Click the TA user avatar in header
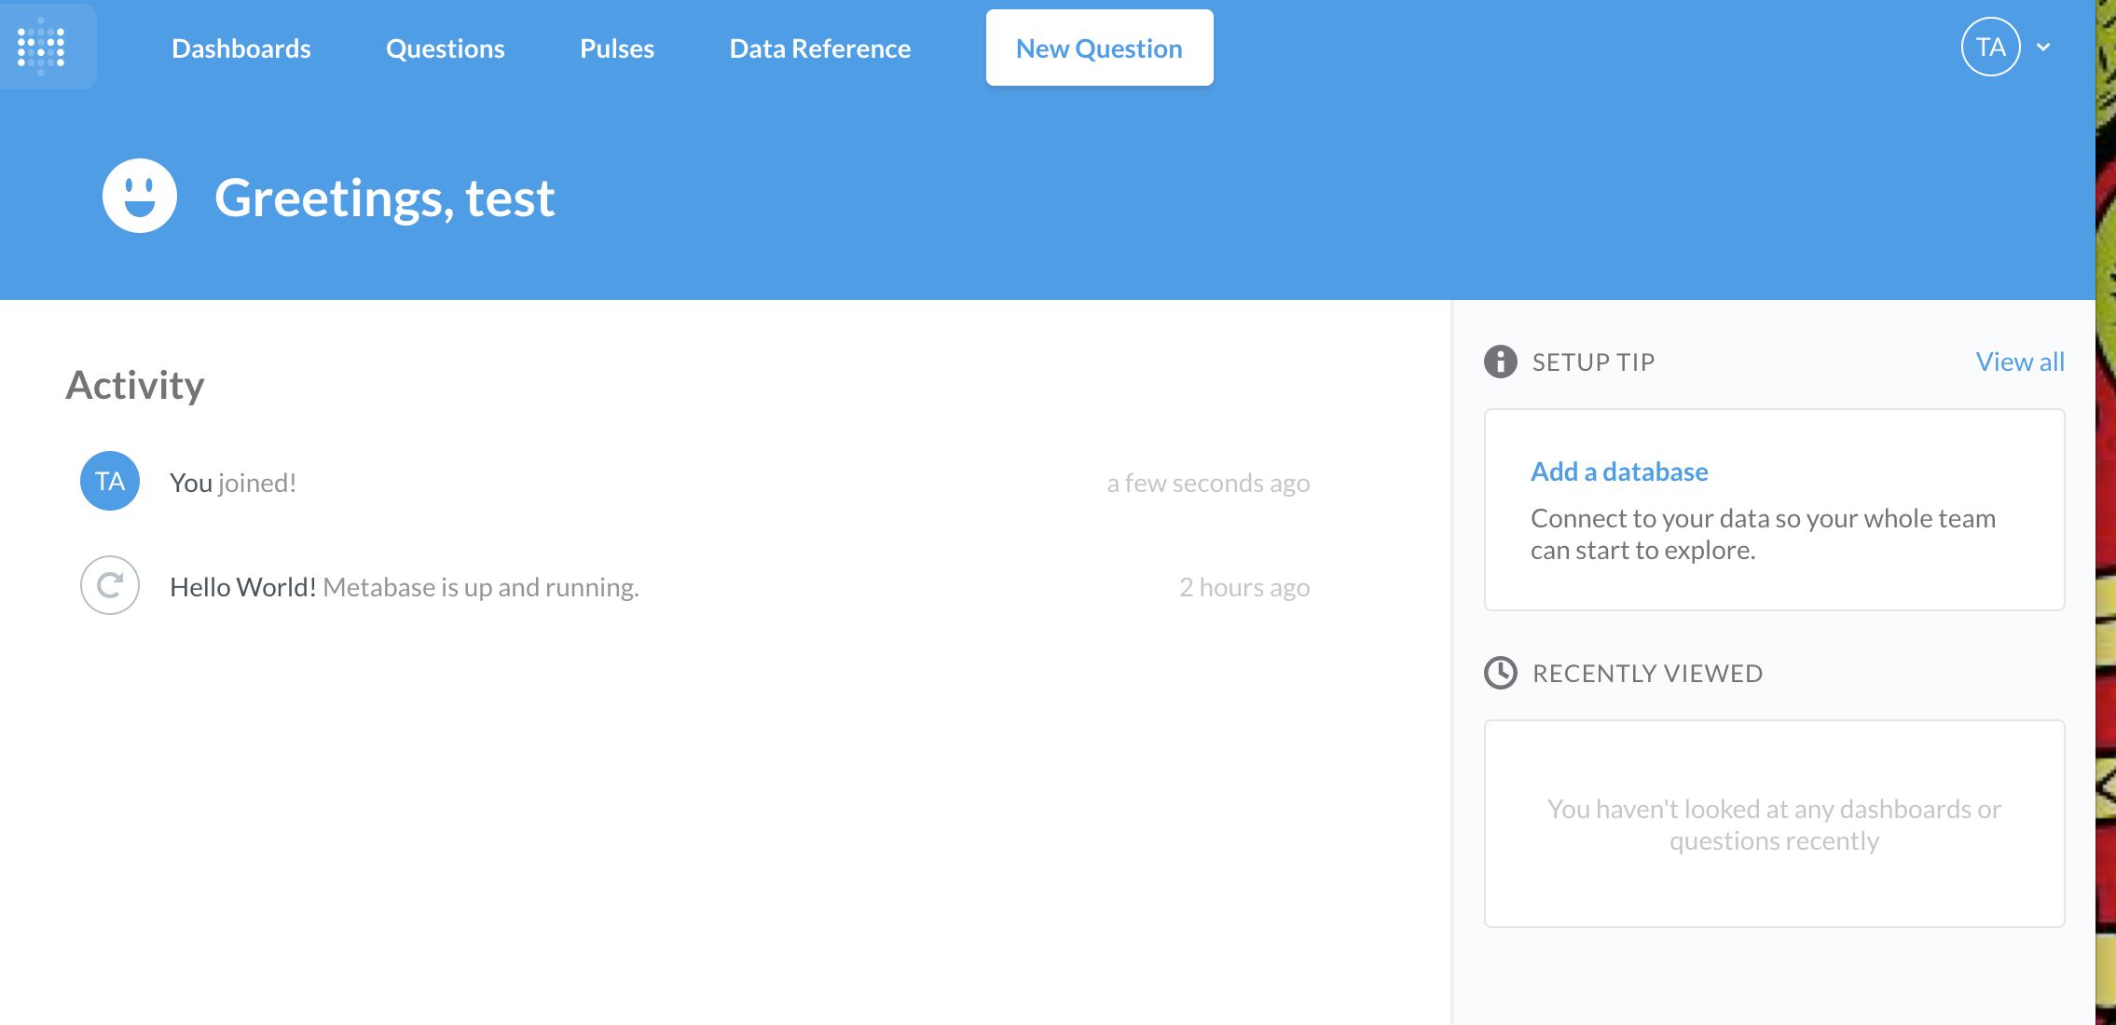 pos(1991,47)
